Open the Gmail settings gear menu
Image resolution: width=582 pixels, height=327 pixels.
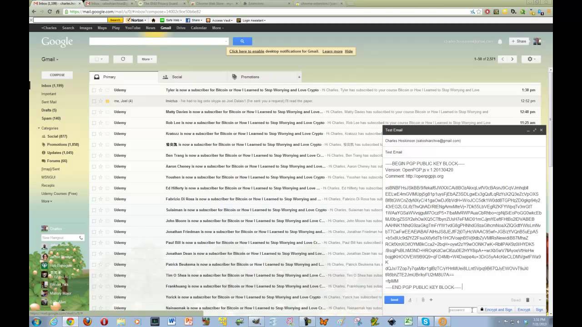pyautogui.click(x=531, y=59)
